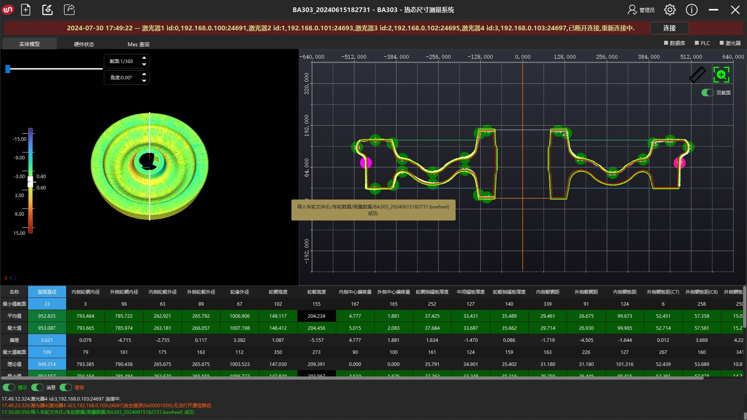Click the blue section slider handle
This screenshot has width=747, height=420.
coord(8,69)
